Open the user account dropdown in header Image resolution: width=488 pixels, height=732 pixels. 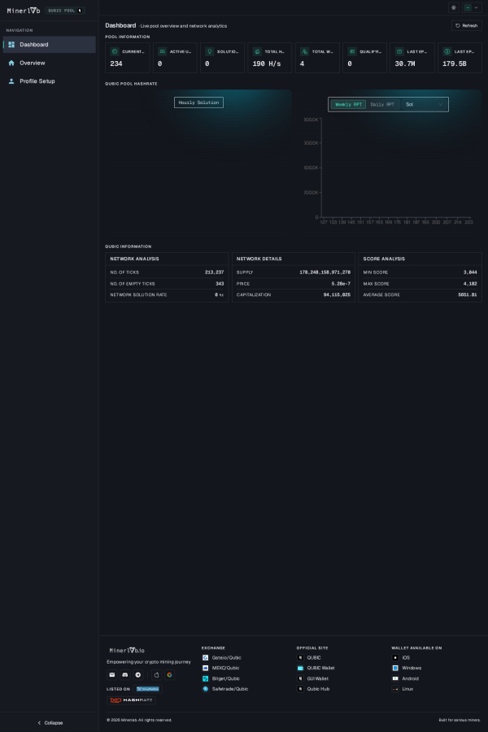pyautogui.click(x=472, y=7)
